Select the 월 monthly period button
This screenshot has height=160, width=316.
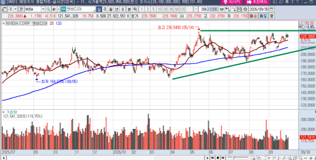coord(111,9)
